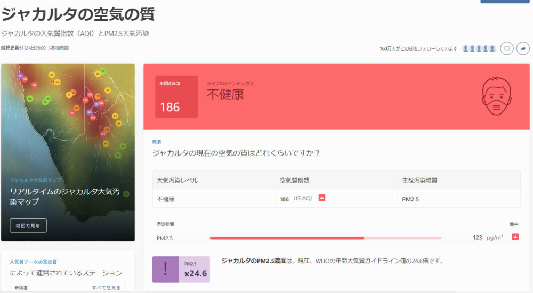Image resolution: width=533 pixels, height=293 pixels.
Task: Click the 地図で見る button
Action: pyautogui.click(x=28, y=225)
